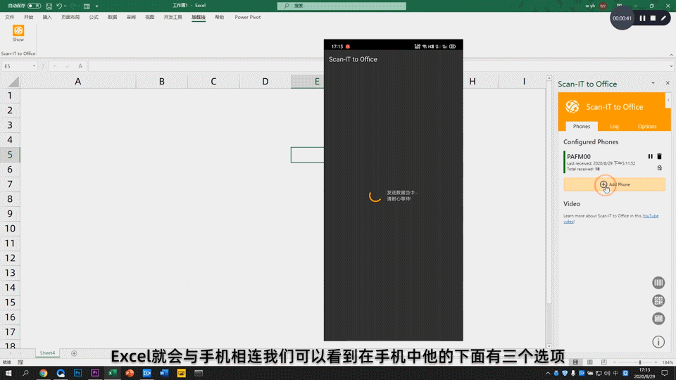Screen dimensions: 676x380
Task: Switch to the 帮助 ribbon tab
Action: pos(220,17)
